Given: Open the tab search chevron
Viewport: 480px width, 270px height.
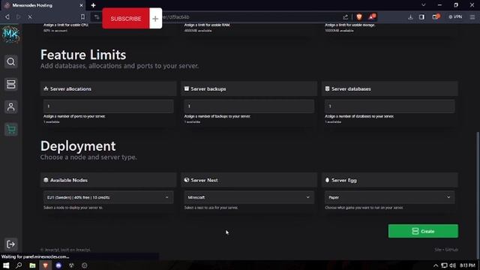Looking at the screenshot, I should pyautogui.click(x=423, y=5).
